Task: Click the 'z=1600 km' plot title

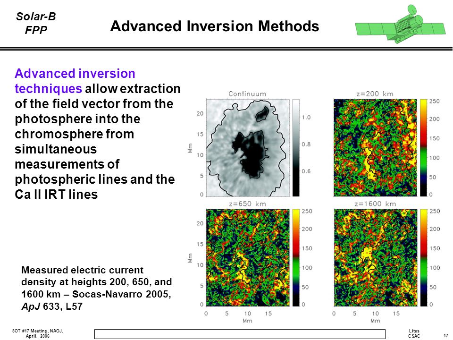Action: point(375,204)
